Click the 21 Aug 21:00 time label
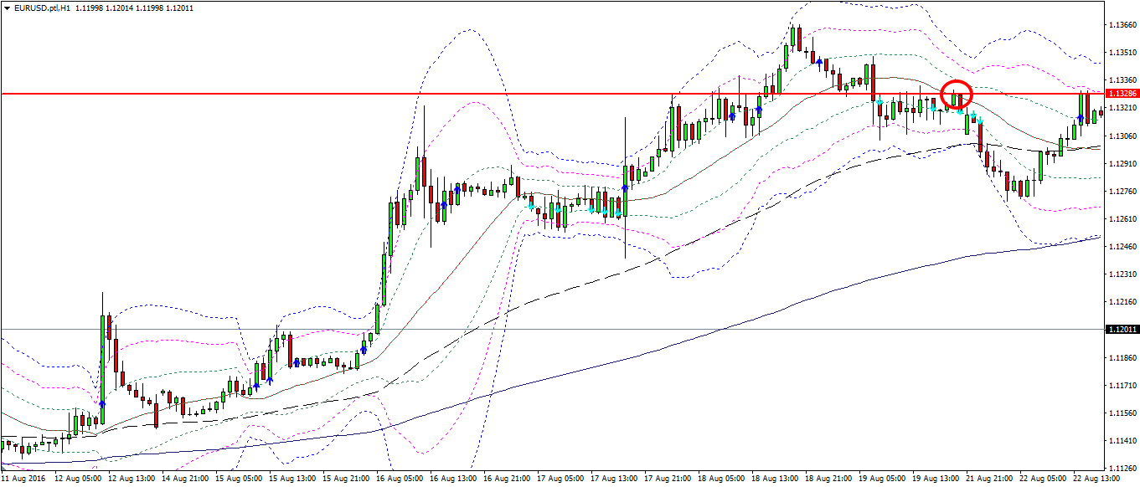Image resolution: width=1140 pixels, height=487 pixels. tap(988, 479)
